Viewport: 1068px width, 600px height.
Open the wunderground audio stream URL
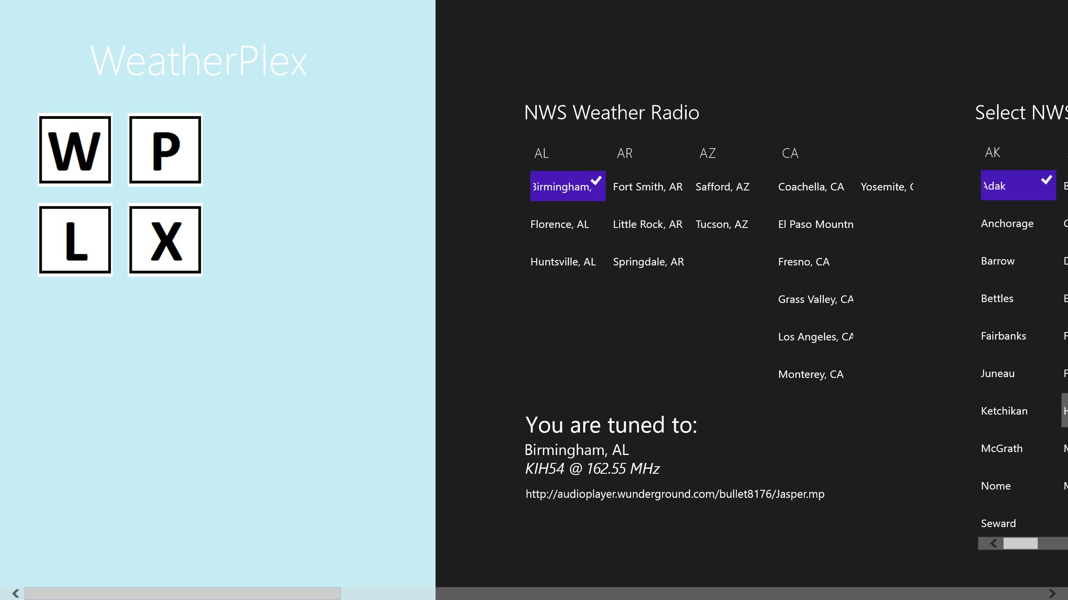[x=675, y=494]
